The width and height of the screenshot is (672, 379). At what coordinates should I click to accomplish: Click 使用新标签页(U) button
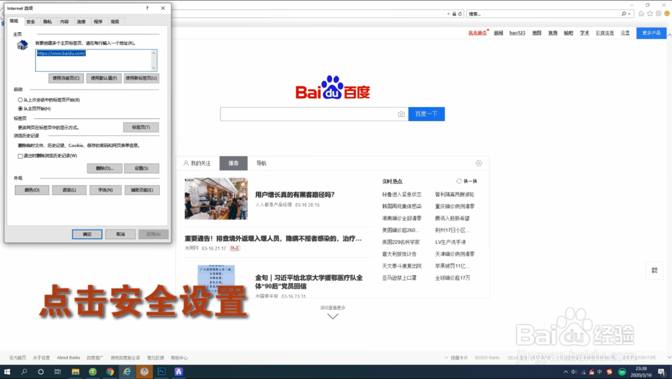tap(141, 78)
